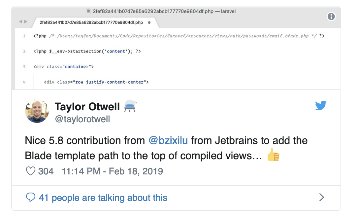Click the 304 likes count
This screenshot has width=357, height=220.
tap(46, 171)
